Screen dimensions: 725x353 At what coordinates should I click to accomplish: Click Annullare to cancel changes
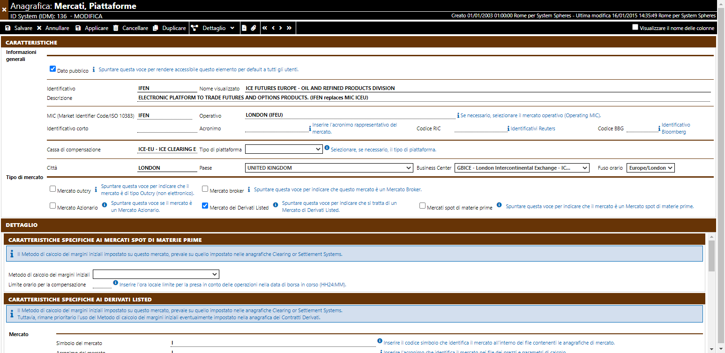[53, 28]
